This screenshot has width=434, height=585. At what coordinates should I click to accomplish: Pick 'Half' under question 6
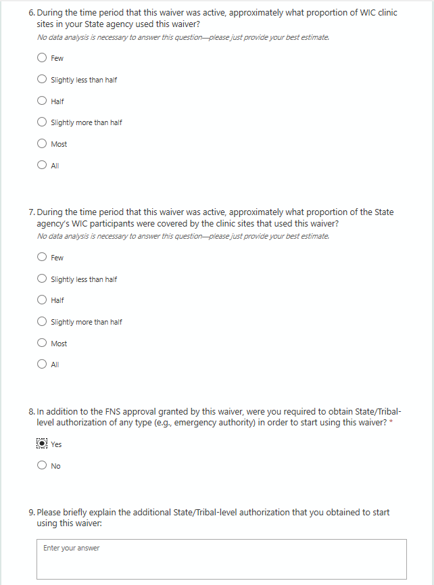[42, 101]
